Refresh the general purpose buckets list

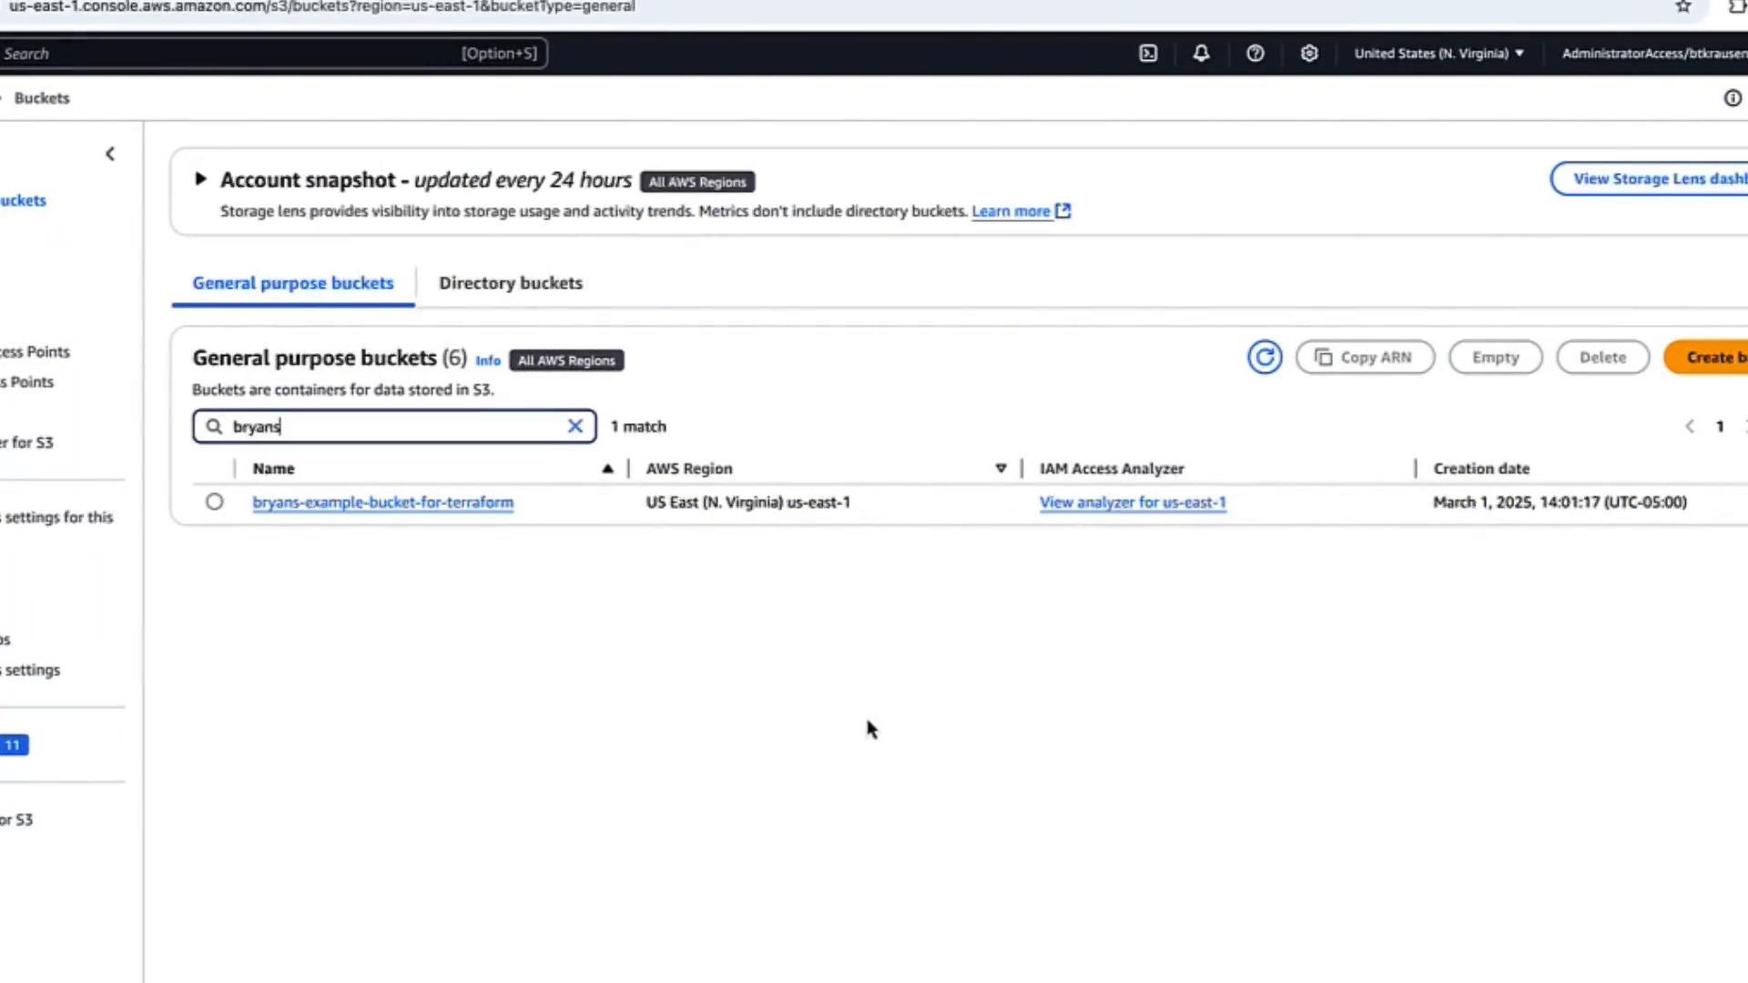coord(1265,358)
